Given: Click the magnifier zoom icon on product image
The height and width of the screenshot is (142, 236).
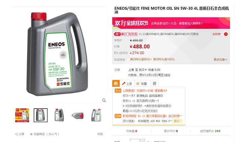Looking at the screenshot, I should [x=104, y=100].
